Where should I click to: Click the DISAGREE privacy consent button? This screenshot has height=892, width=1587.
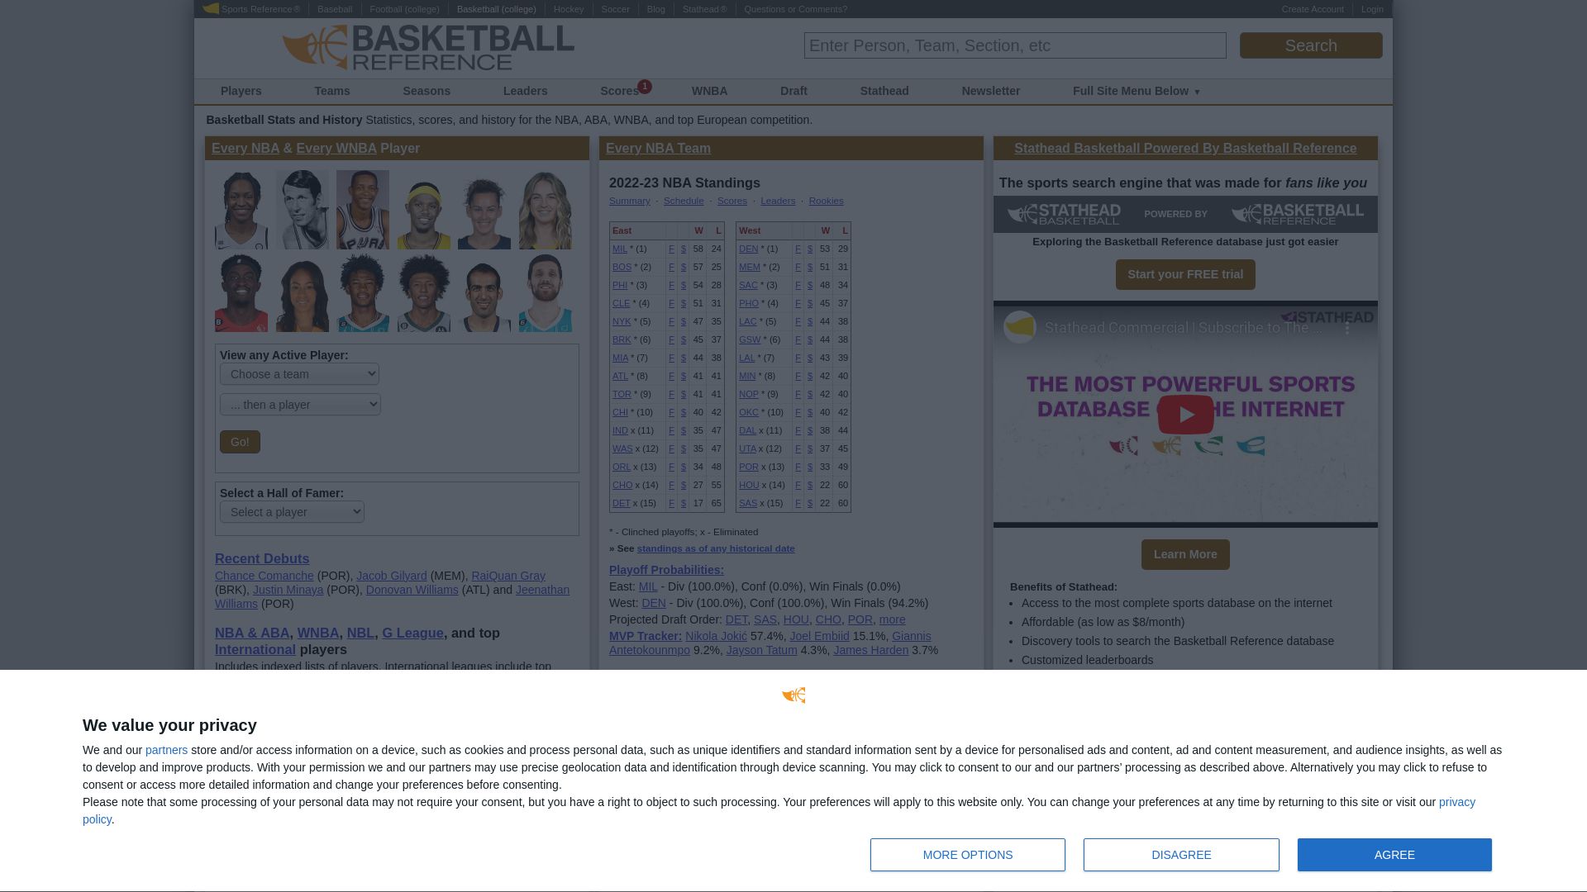tap(1181, 855)
